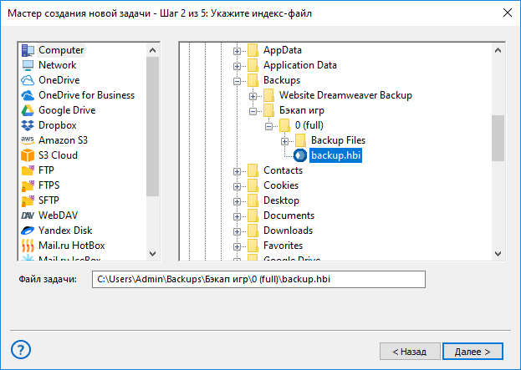
Task: Select the Documents folder in tree
Action: point(289,215)
